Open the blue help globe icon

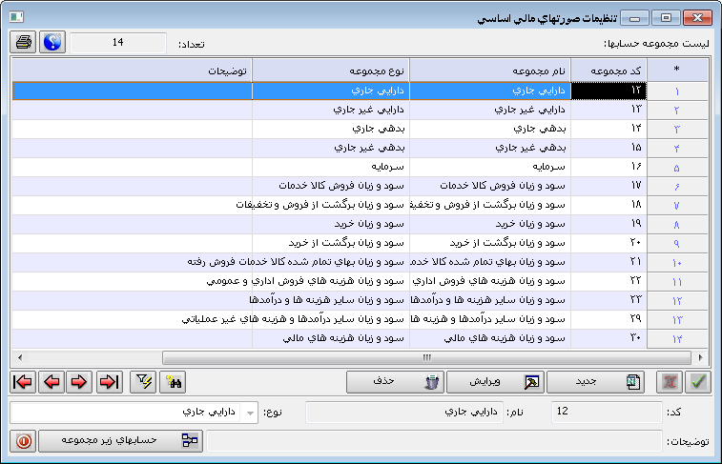[52, 42]
